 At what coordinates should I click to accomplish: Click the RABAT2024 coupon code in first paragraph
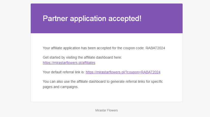[155, 48]
